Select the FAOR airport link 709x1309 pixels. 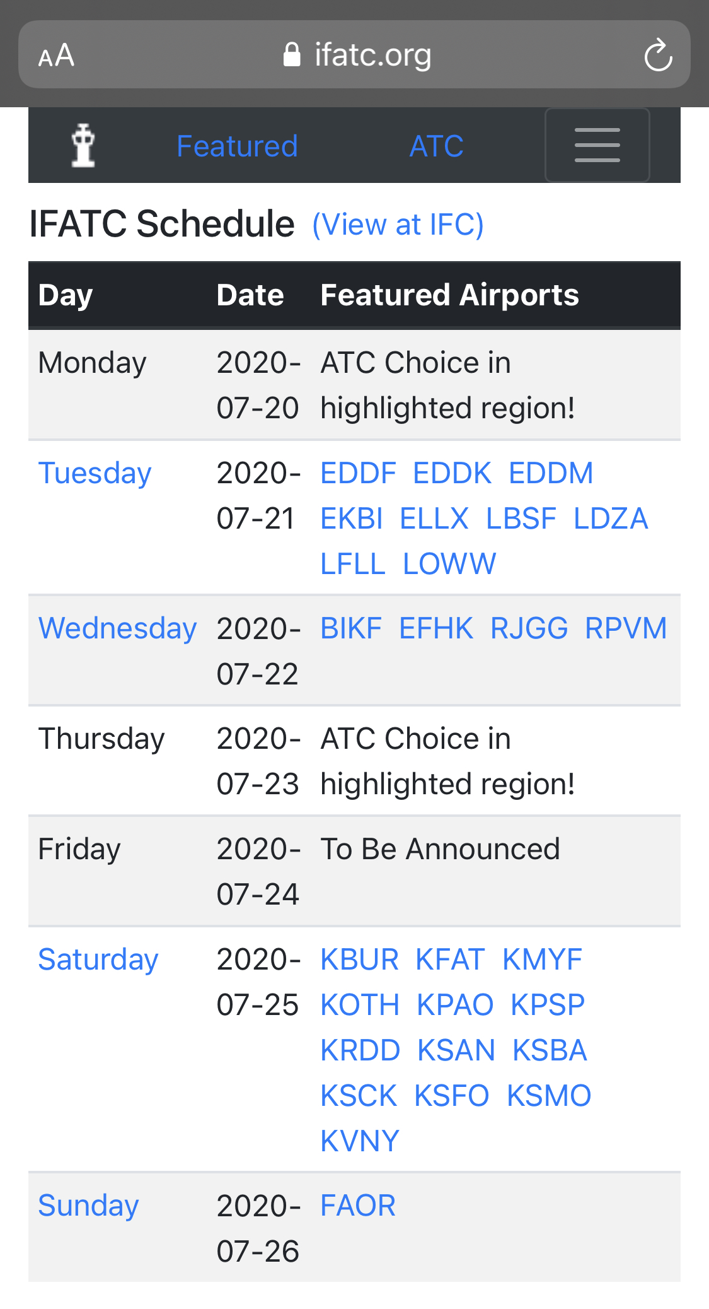click(358, 1206)
